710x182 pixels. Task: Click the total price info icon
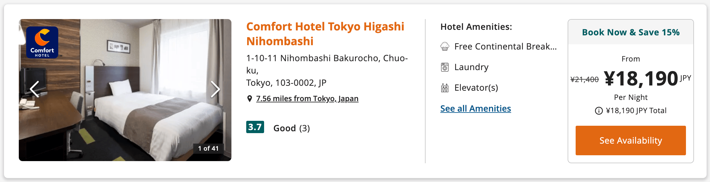click(x=599, y=111)
